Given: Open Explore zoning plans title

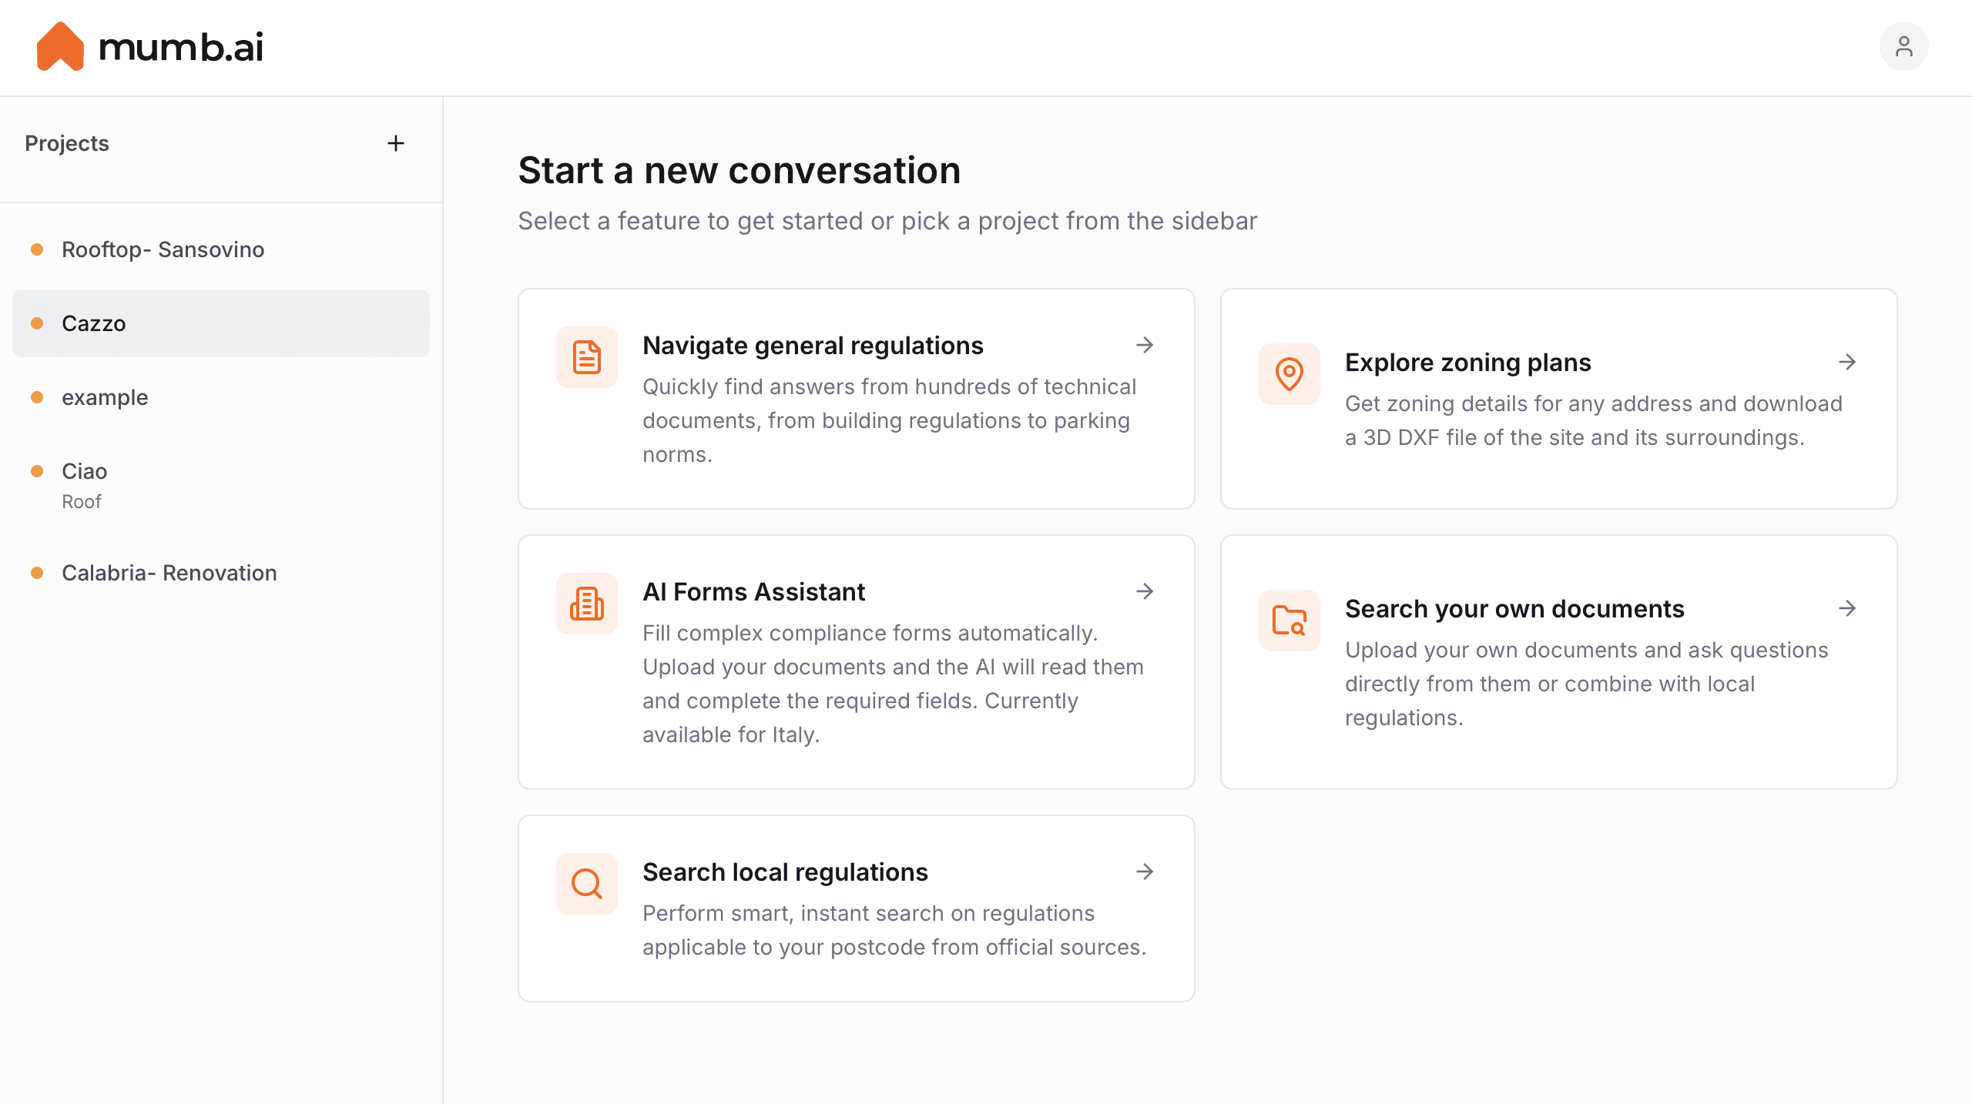Looking at the screenshot, I should coord(1467,362).
